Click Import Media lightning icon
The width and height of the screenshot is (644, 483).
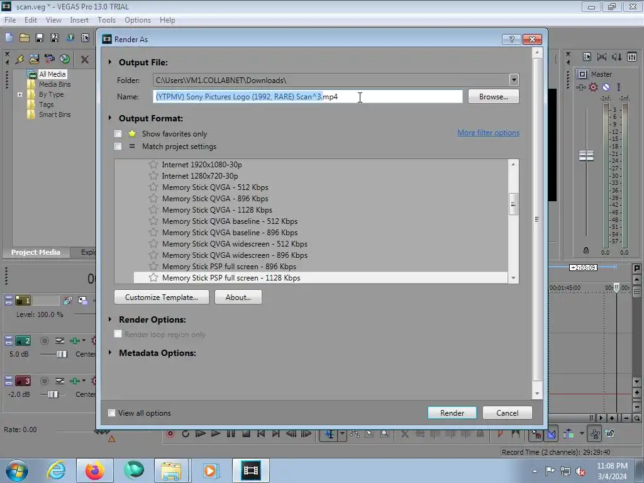[x=19, y=59]
